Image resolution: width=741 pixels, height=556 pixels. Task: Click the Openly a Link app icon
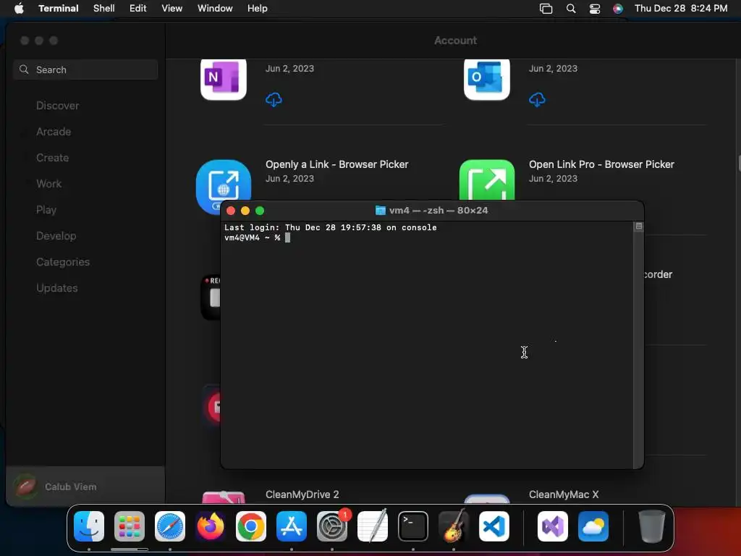tap(223, 187)
